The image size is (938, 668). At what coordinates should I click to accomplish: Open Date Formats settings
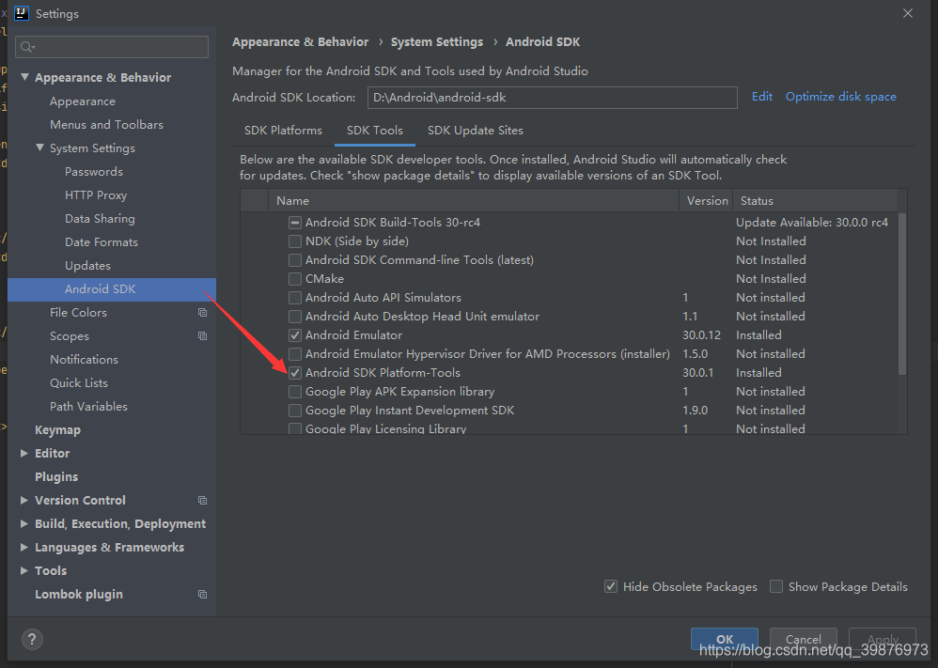102,242
